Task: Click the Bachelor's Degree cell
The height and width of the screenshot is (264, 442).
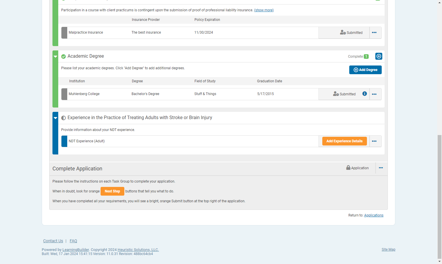Action: [145, 94]
